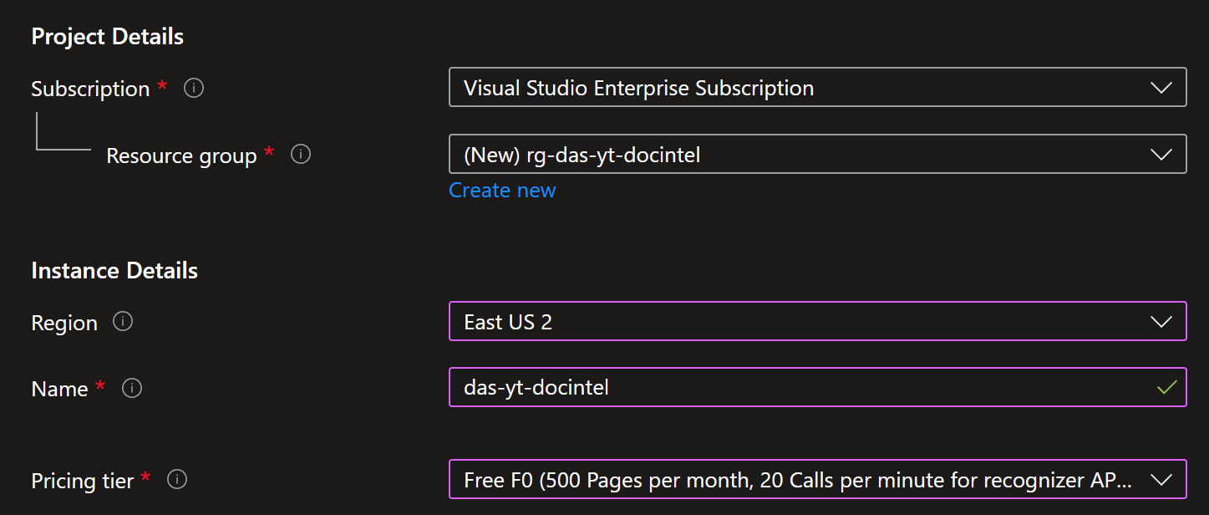
Task: Click the Subscription dropdown chevron icon
Action: pyautogui.click(x=1161, y=87)
